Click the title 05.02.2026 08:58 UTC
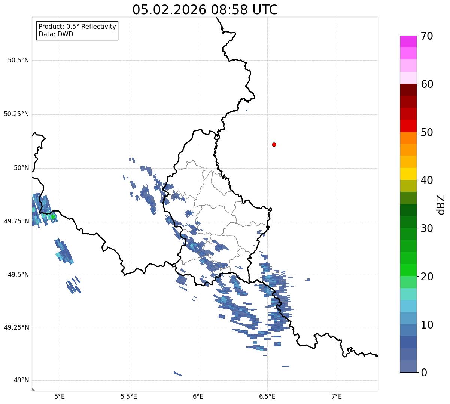Viewport: 450px width, 404px height. tap(205, 10)
